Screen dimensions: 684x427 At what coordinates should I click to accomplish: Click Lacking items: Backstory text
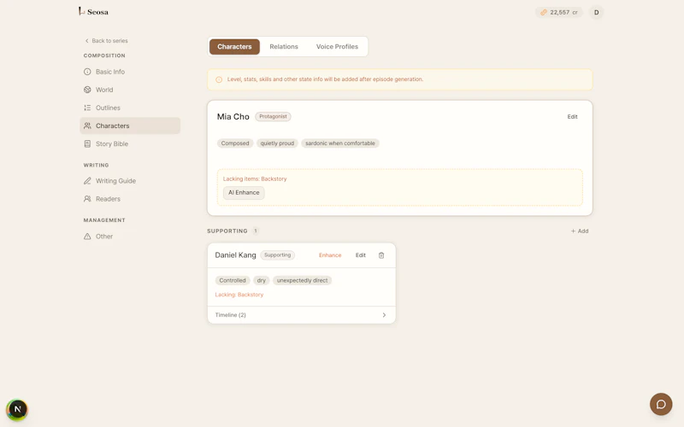click(255, 178)
